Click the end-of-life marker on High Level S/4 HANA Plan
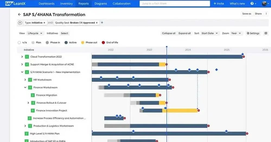The width and height of the screenshot is (271, 142). [247, 134]
